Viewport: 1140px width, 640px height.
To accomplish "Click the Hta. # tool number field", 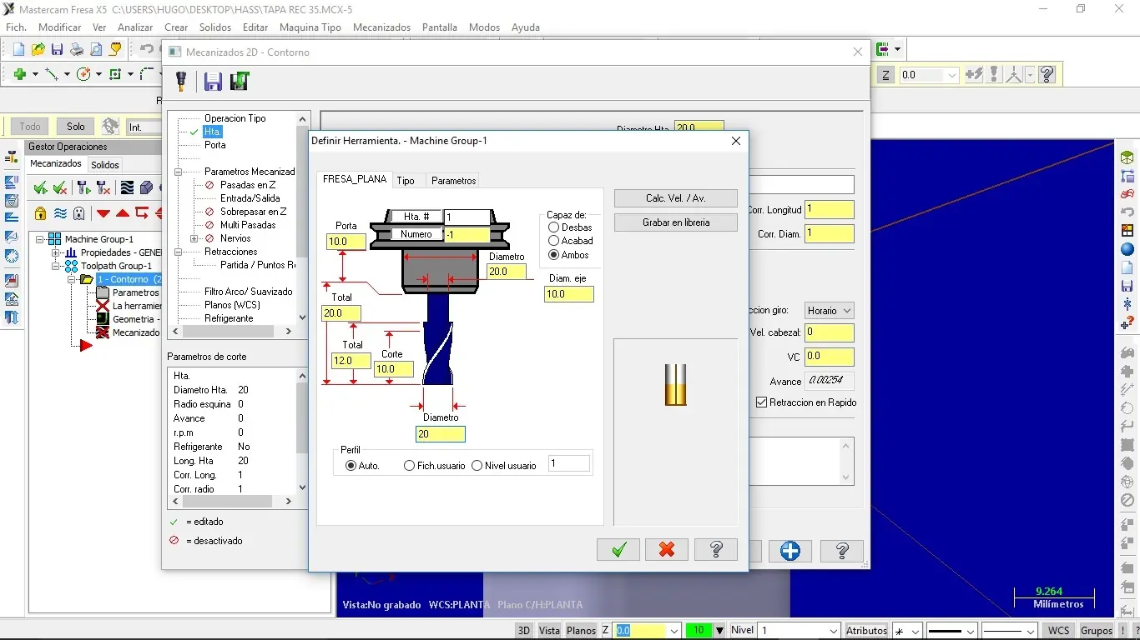I will point(467,217).
